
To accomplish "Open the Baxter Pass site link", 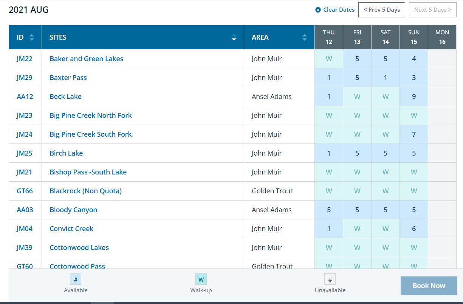I will point(68,78).
